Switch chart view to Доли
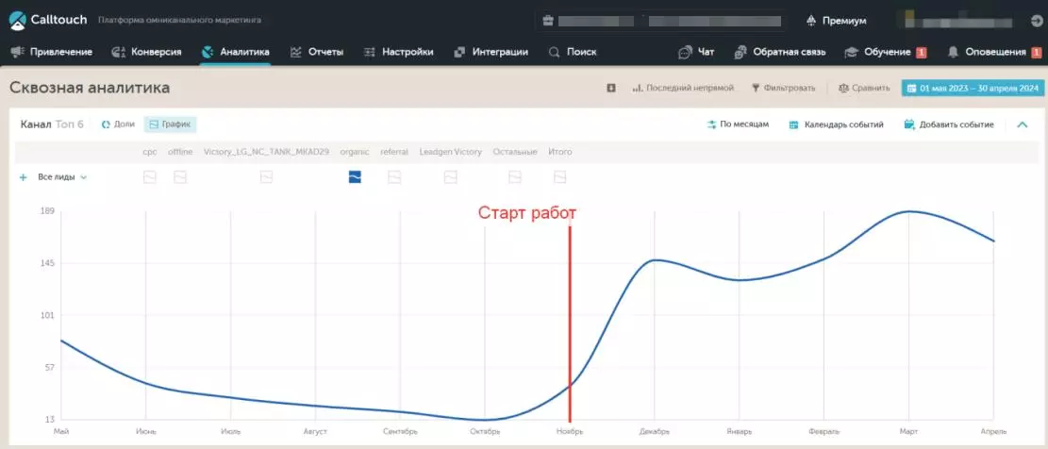The width and height of the screenshot is (1048, 449). point(119,125)
